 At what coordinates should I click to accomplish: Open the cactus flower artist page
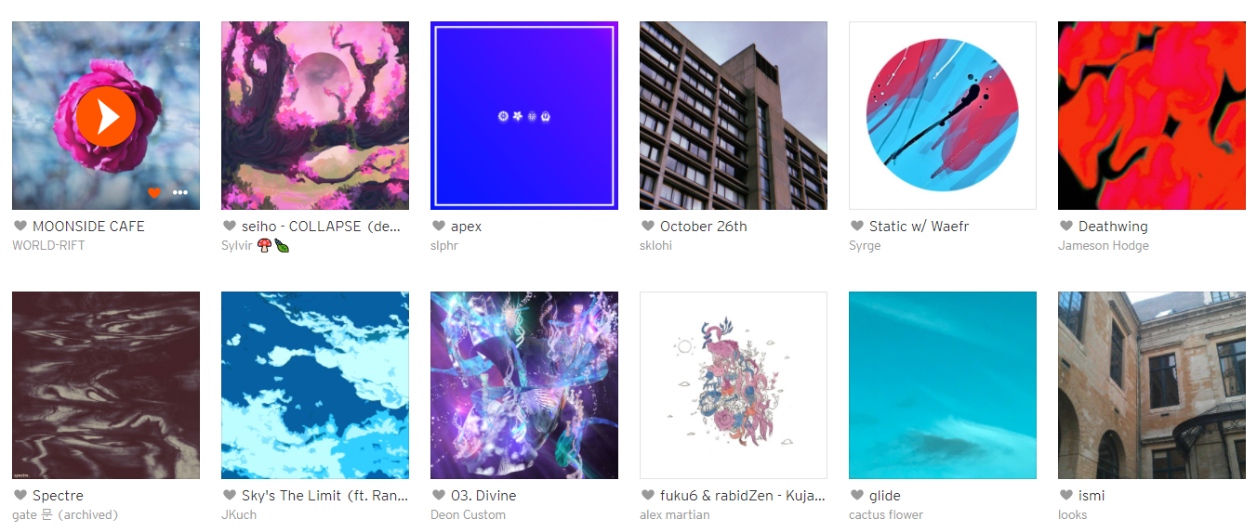pyautogui.click(x=886, y=515)
